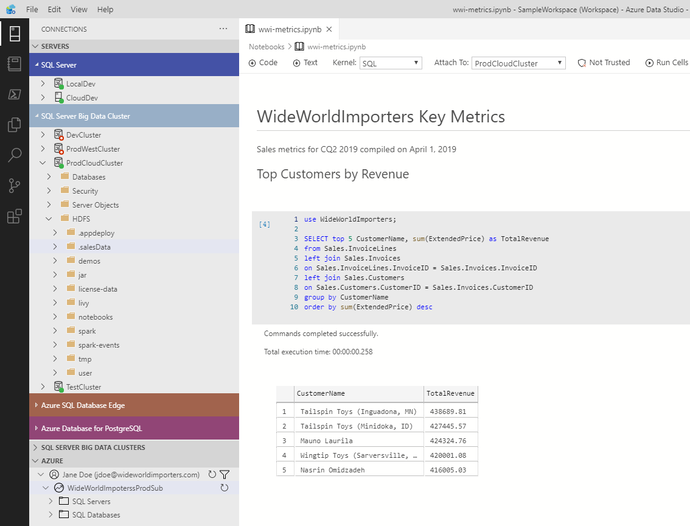Click the Connections more actions ellipsis
The width and height of the screenshot is (690, 526).
(x=223, y=29)
